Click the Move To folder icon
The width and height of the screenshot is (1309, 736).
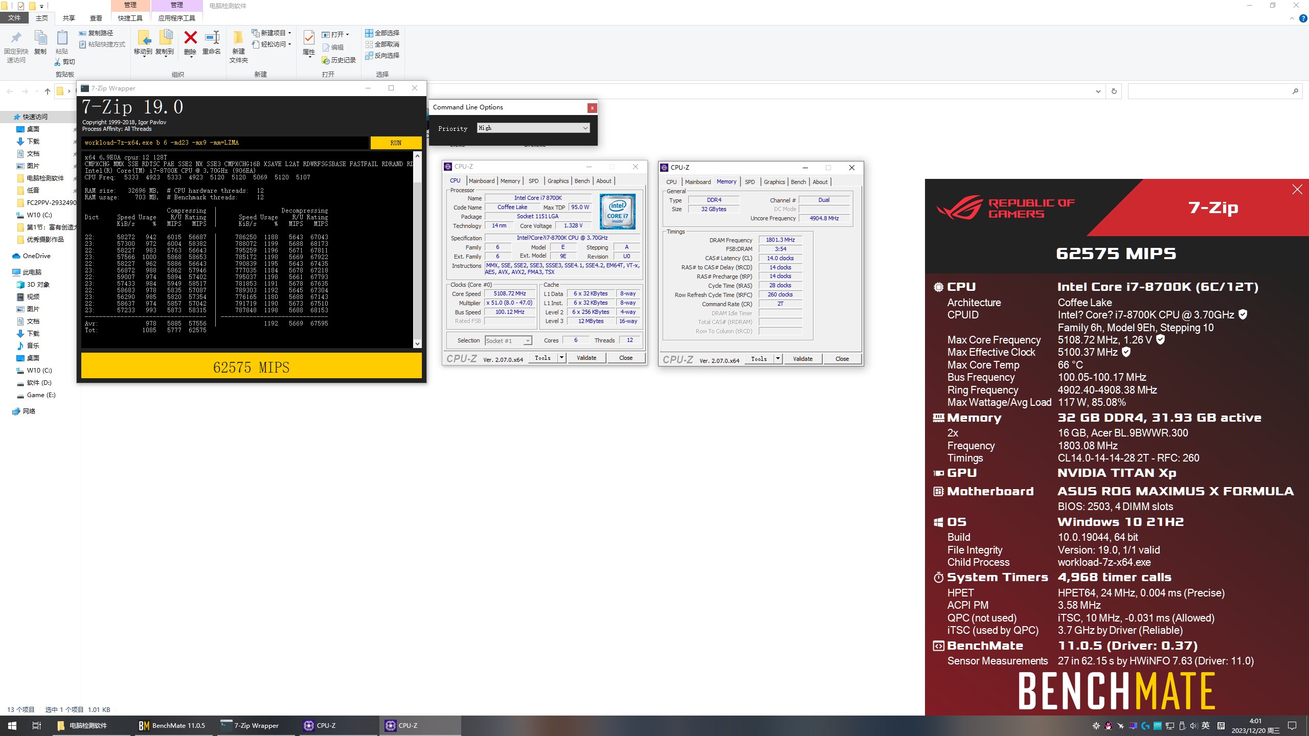(x=143, y=38)
